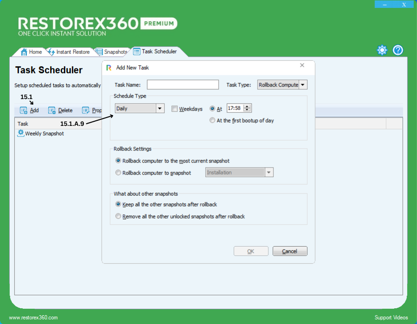Click the Delete task toolbar icon

coord(52,111)
